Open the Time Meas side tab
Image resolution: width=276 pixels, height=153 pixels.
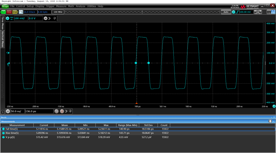pos(3,23)
